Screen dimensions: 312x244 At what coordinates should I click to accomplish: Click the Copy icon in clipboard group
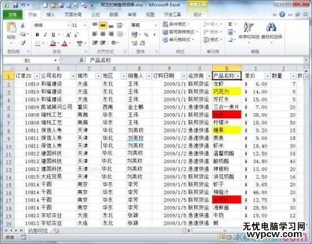(x=22, y=34)
